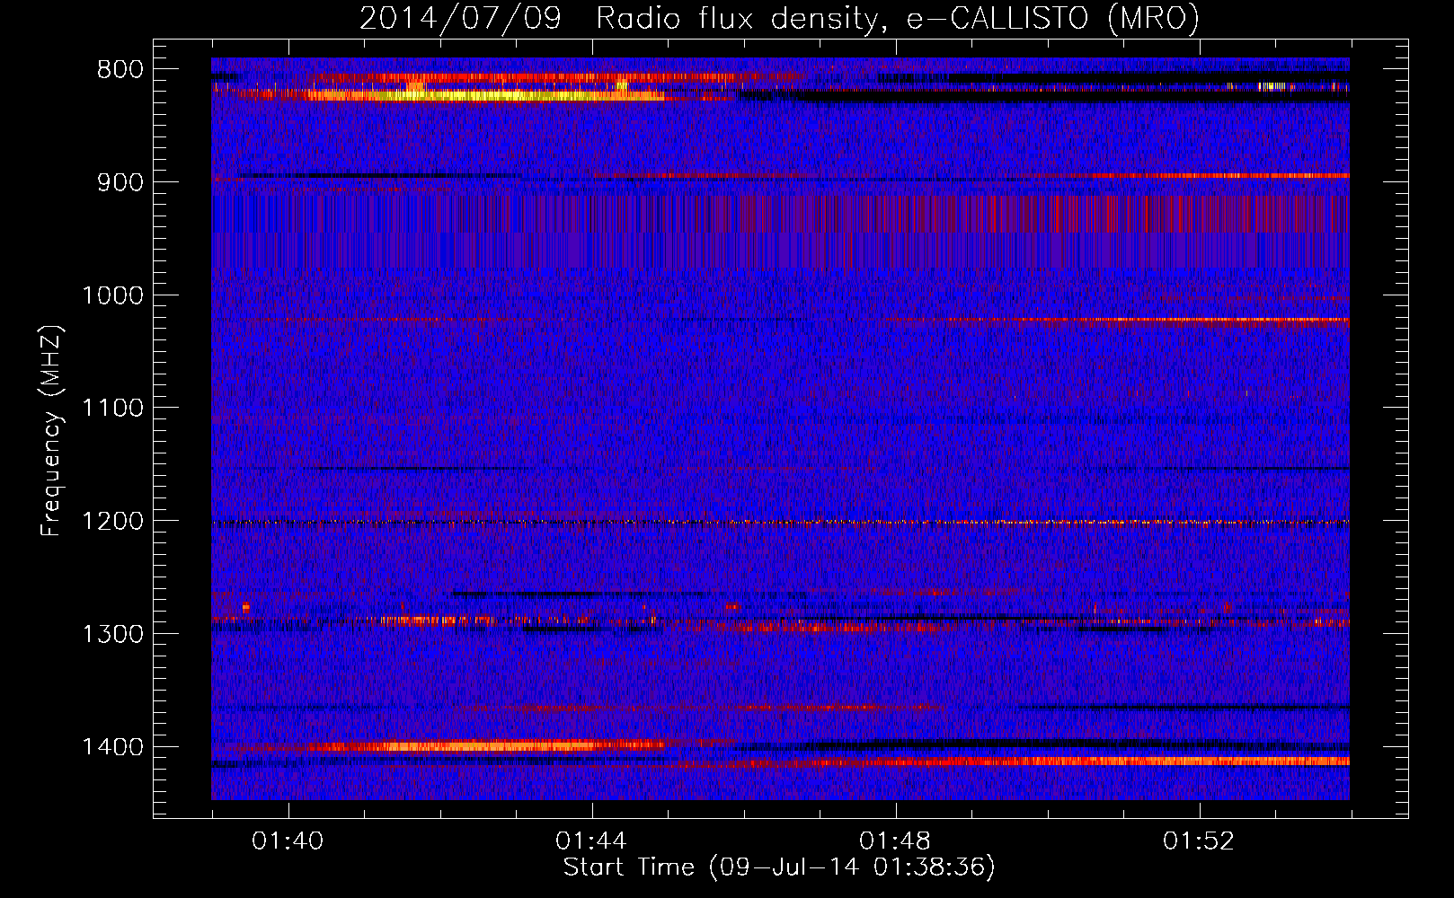The width and height of the screenshot is (1454, 898).
Task: Click the 900 frequency tick label
Action: coord(120,182)
